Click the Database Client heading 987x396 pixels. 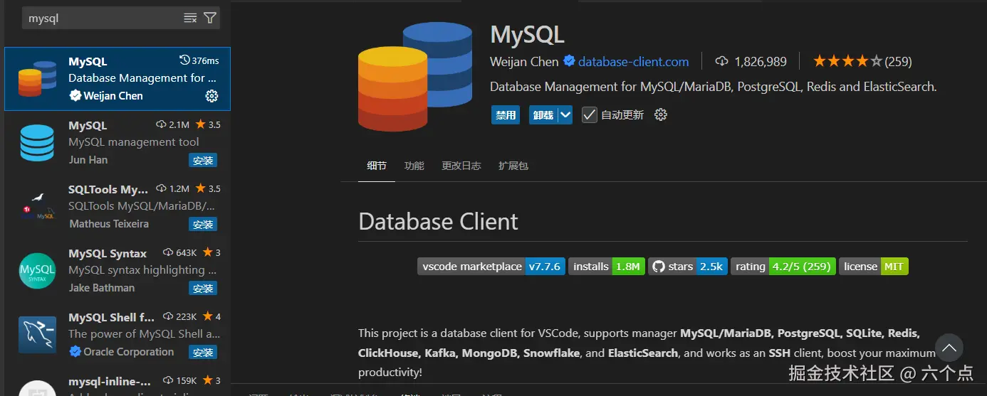click(438, 222)
